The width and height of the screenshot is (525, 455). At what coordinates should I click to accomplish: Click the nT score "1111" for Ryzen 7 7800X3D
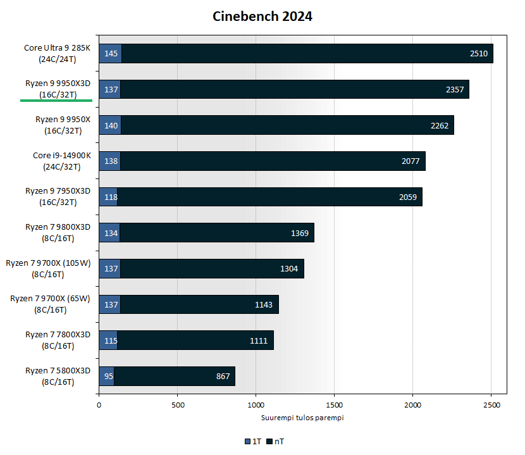(x=259, y=340)
